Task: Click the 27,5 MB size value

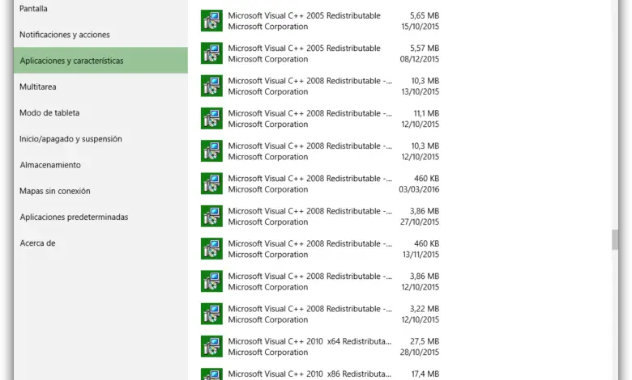Action: coord(425,341)
